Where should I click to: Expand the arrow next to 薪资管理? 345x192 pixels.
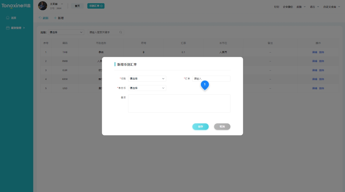(x=24, y=28)
